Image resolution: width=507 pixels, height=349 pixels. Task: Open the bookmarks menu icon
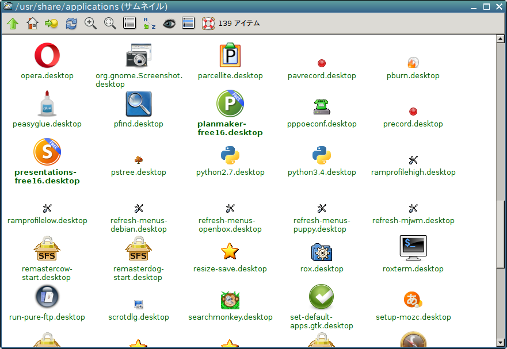51,23
